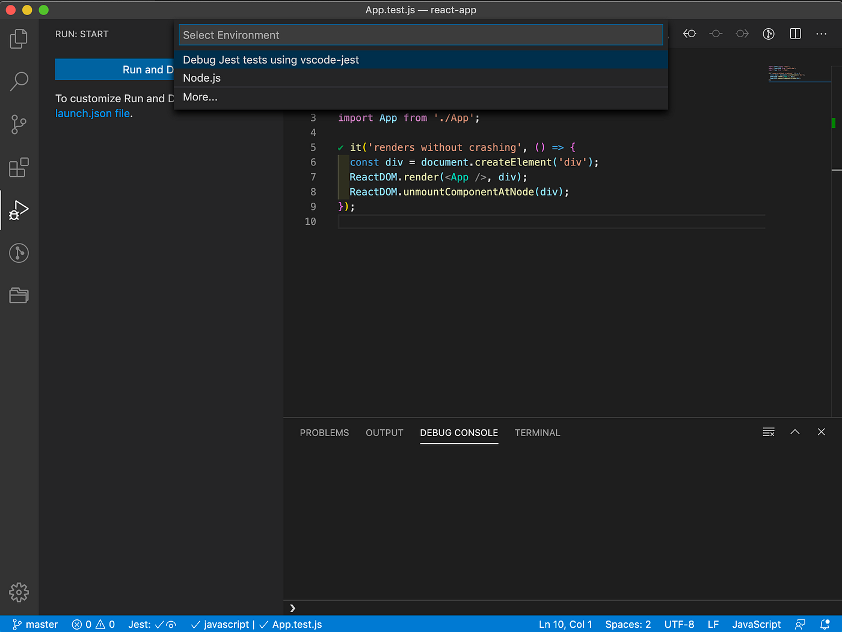
Task: Open the Project Manager folder icon
Action: [x=19, y=295]
